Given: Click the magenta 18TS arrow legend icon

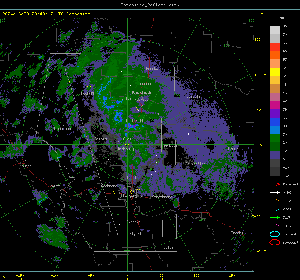Looking at the screenshot, I should pos(275,226).
